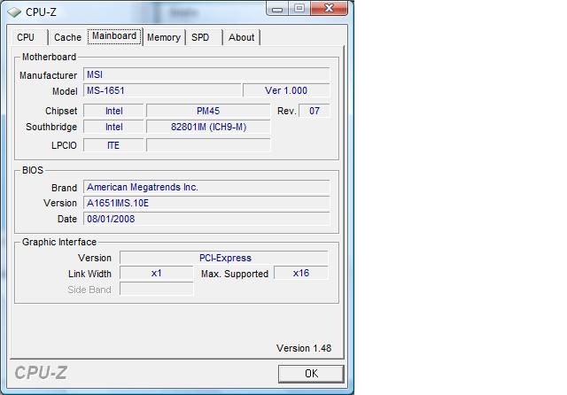Viewport: 567px width, 395px height.
Task: Click the Chipset vendor Intel field
Action: click(x=113, y=111)
